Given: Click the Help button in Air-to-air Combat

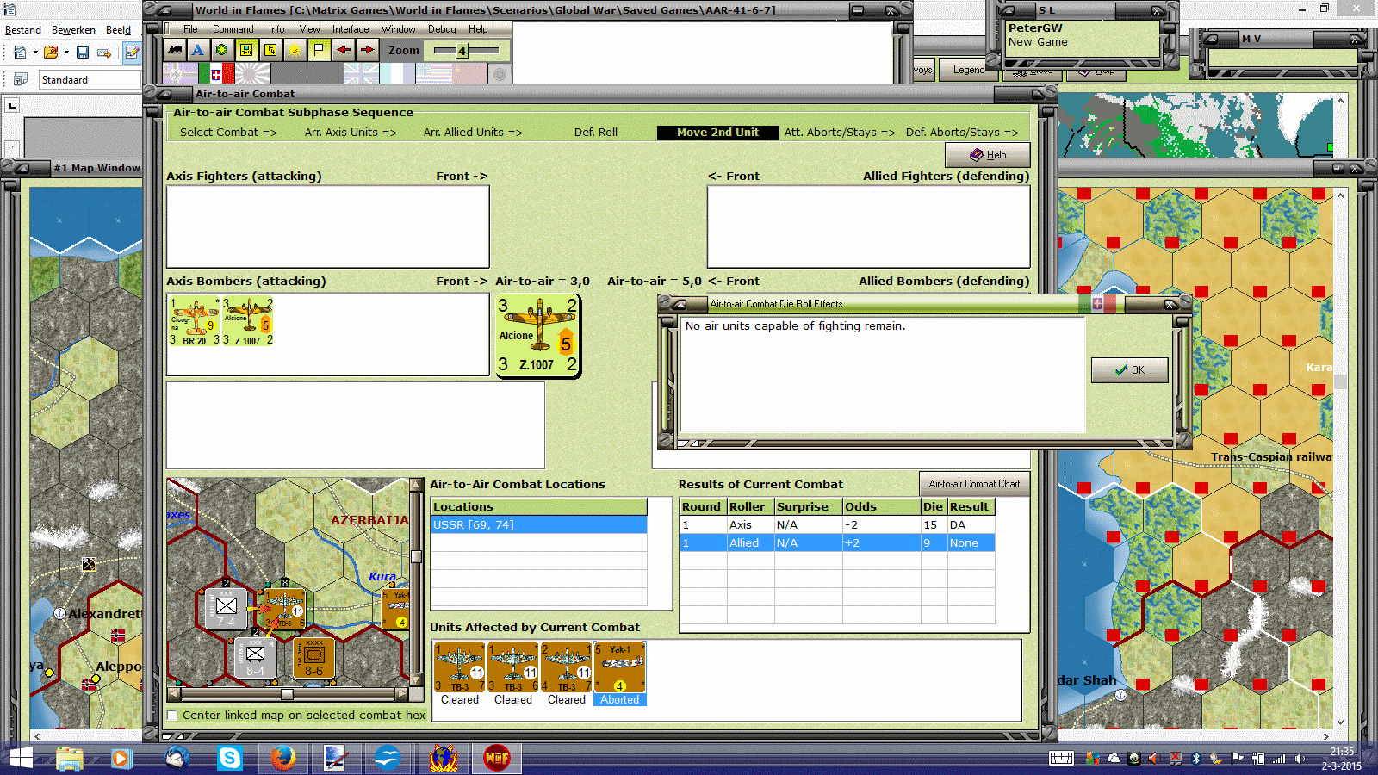Looking at the screenshot, I should pyautogui.click(x=988, y=155).
